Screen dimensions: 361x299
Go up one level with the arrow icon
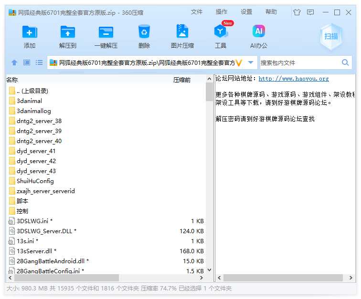[x=14, y=62]
